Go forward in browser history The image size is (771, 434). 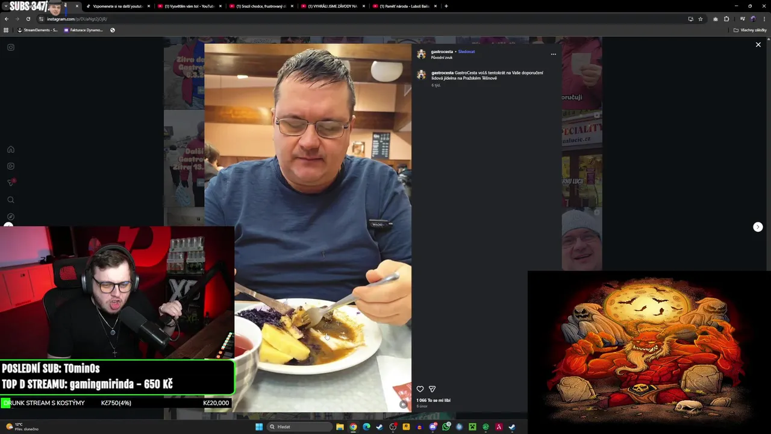pos(17,19)
